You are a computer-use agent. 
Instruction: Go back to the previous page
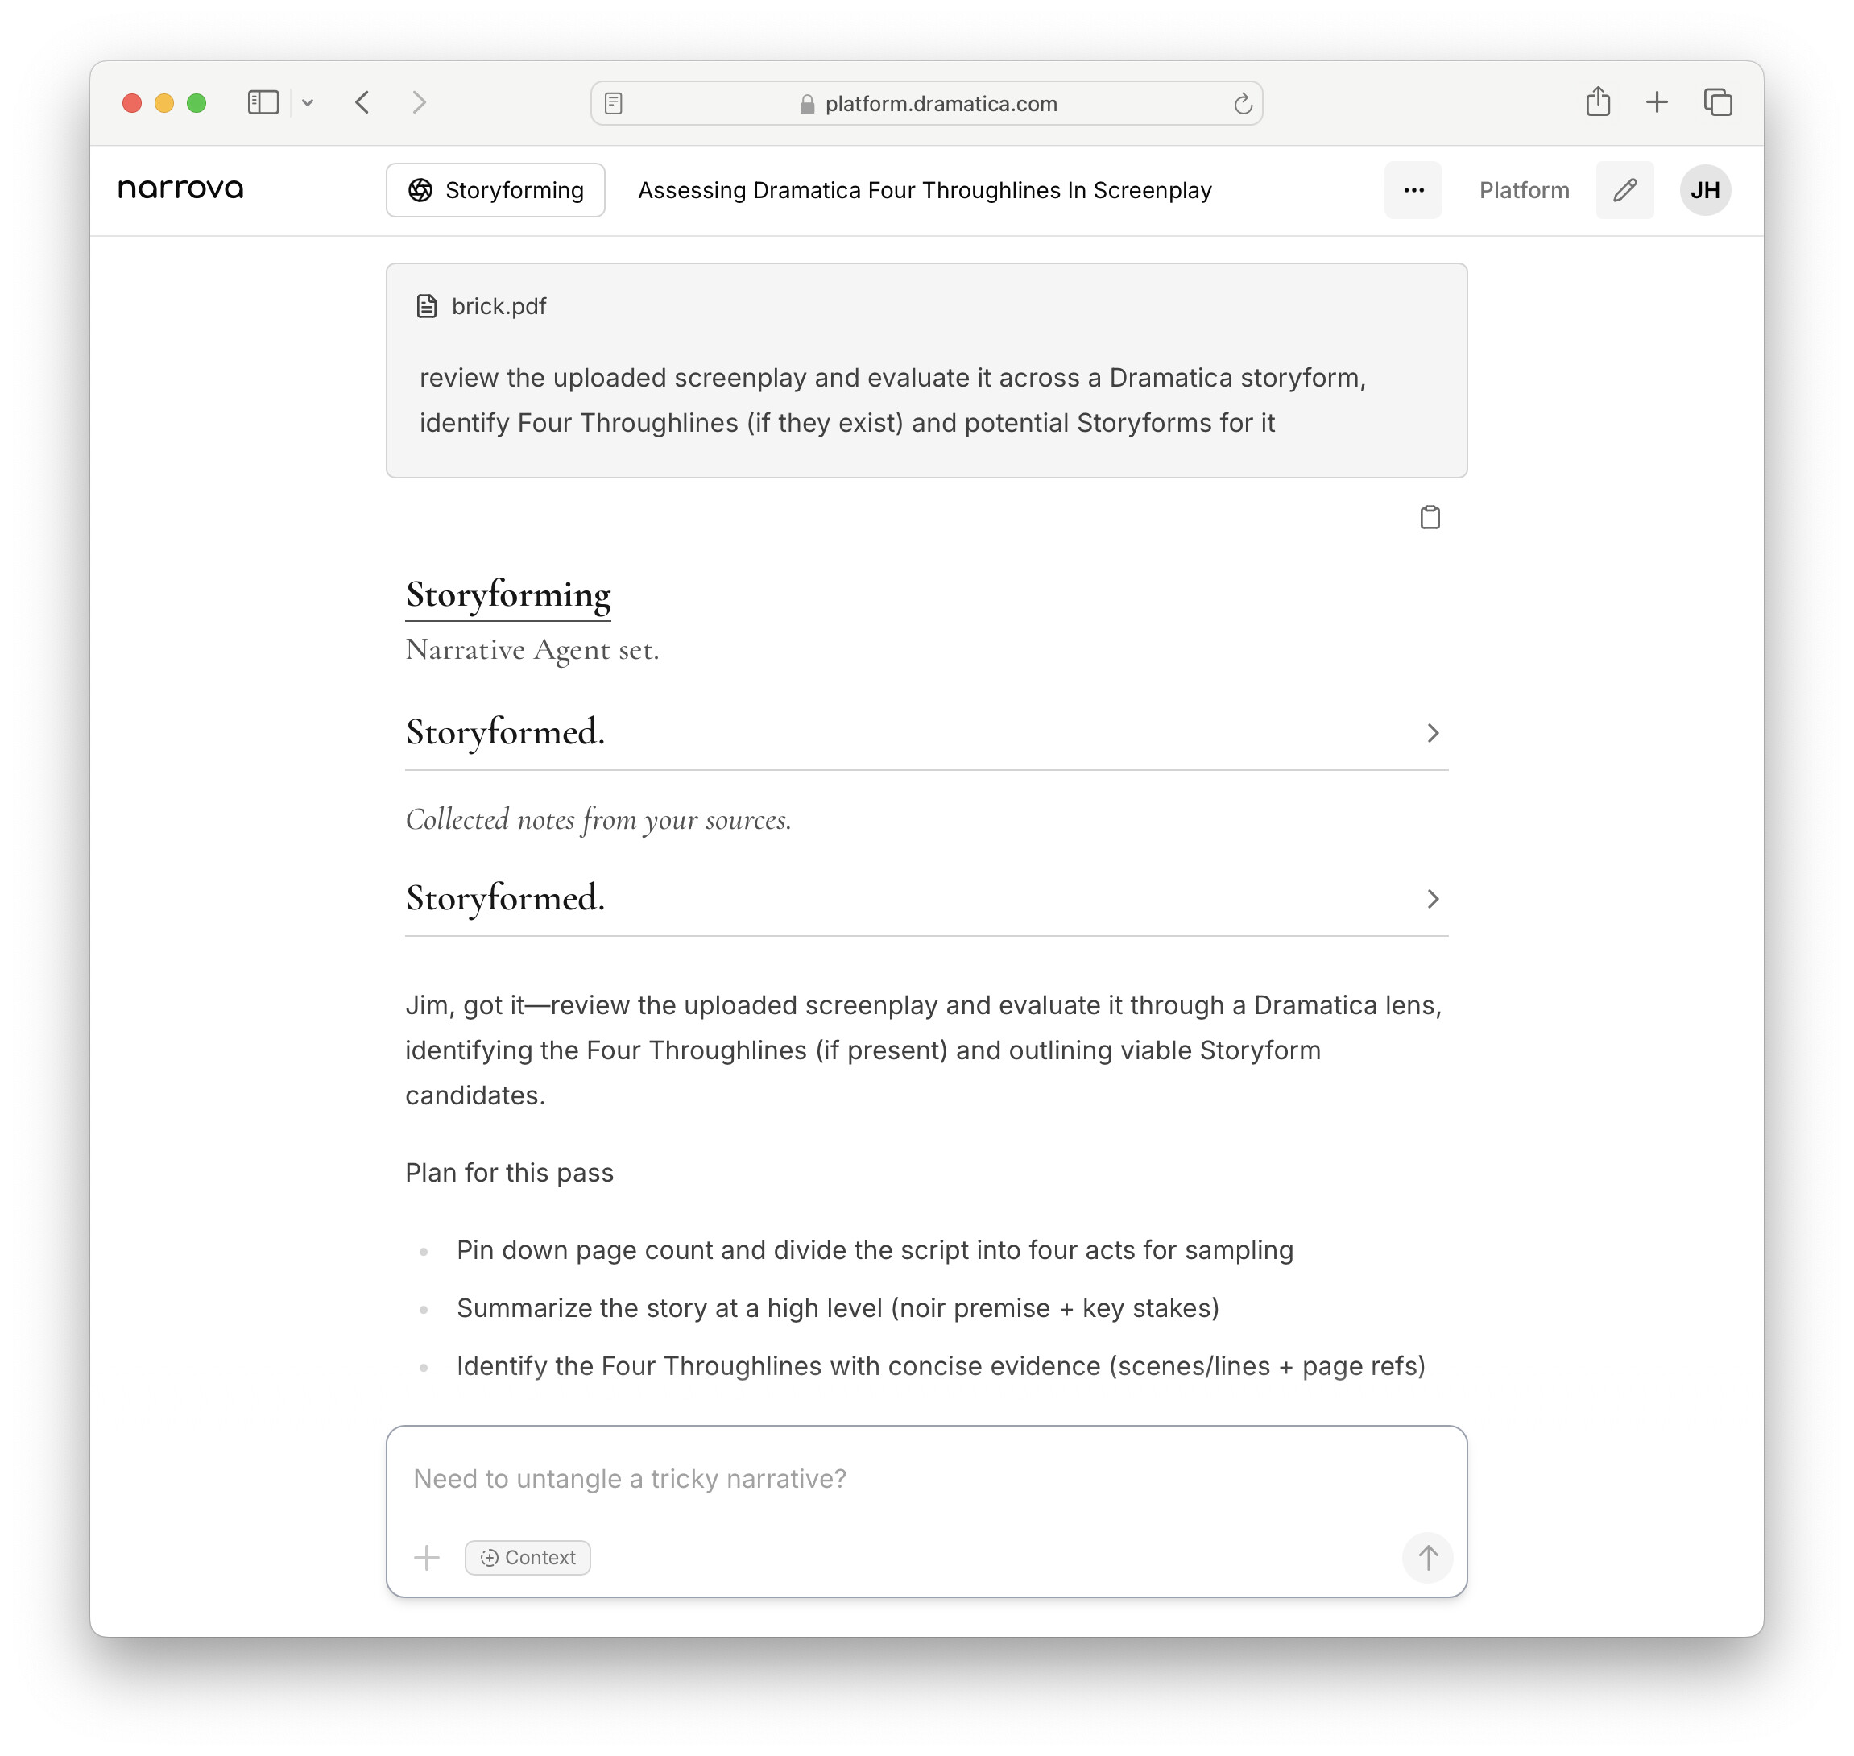click(362, 102)
